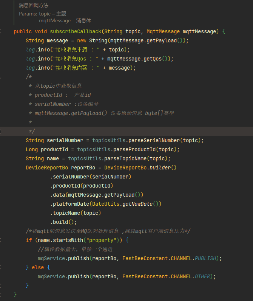Click the subscribeCallback method name

tap(76, 31)
